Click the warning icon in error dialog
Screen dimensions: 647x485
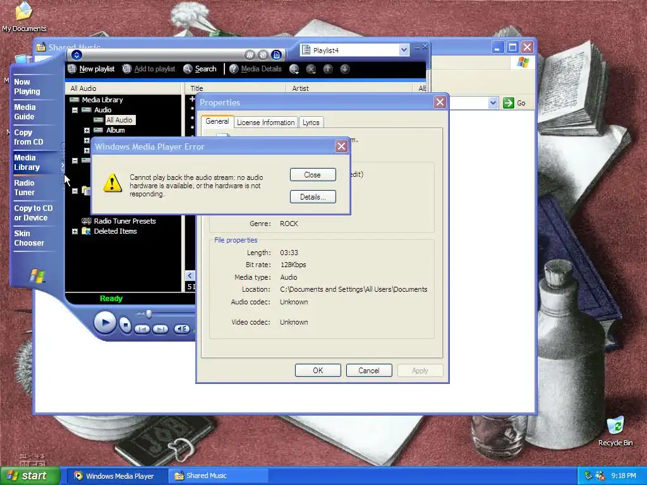pos(112,183)
